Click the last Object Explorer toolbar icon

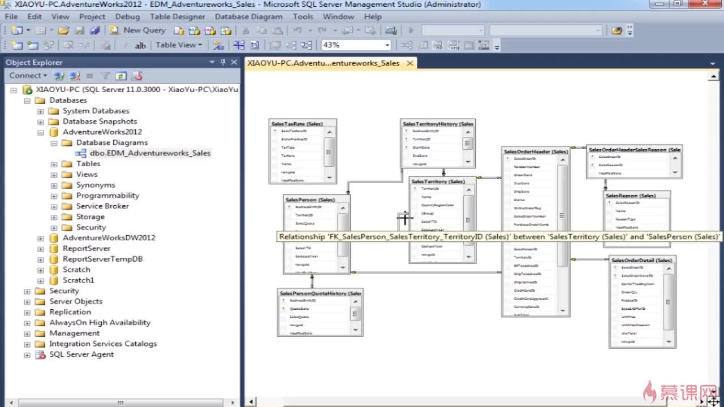136,76
